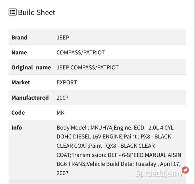Click the Build Sheet heading text
Viewport: 195px width, 184px height.
pos(37,12)
